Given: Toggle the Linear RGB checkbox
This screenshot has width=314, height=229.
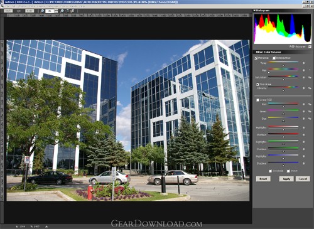Looking at the screenshot, I should point(257,100).
